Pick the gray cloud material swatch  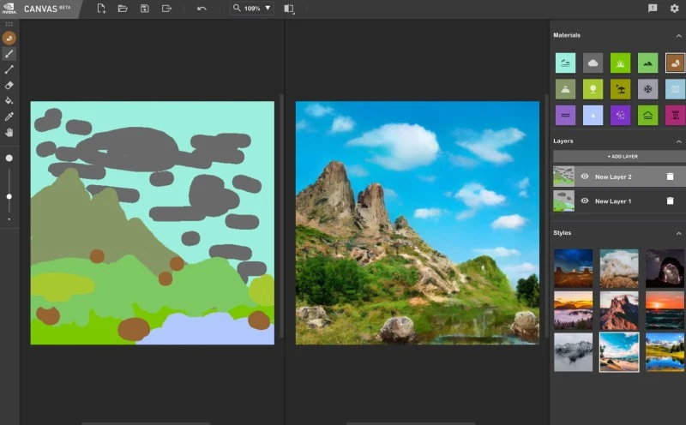(593, 63)
